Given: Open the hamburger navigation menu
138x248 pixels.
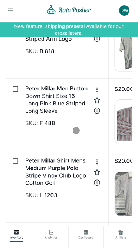Looking at the screenshot, I should [x=10, y=10].
